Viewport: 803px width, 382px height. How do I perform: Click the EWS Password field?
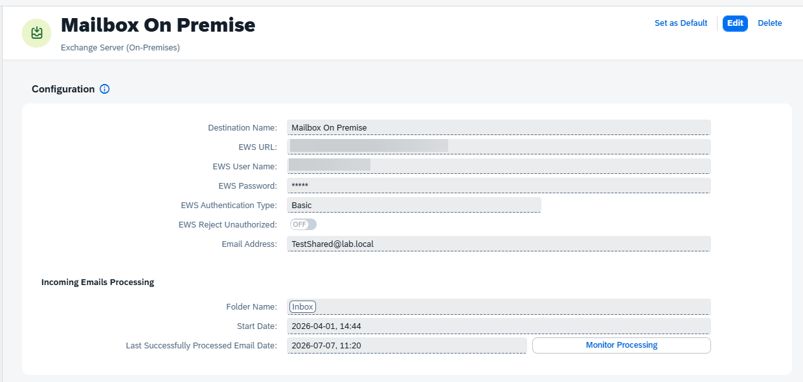point(499,186)
